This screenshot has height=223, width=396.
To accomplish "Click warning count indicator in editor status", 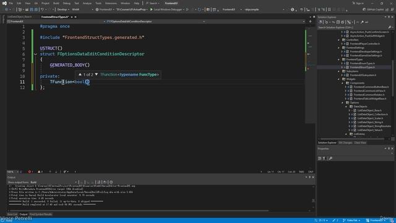I will (x=40, y=172).
